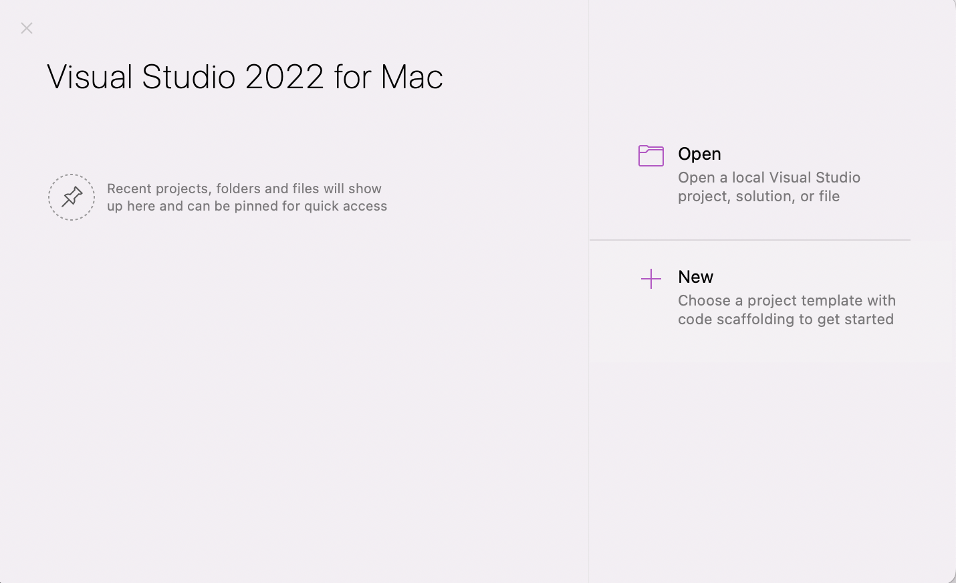956x583 pixels.
Task: Close the start window with the X
Action: 27,28
